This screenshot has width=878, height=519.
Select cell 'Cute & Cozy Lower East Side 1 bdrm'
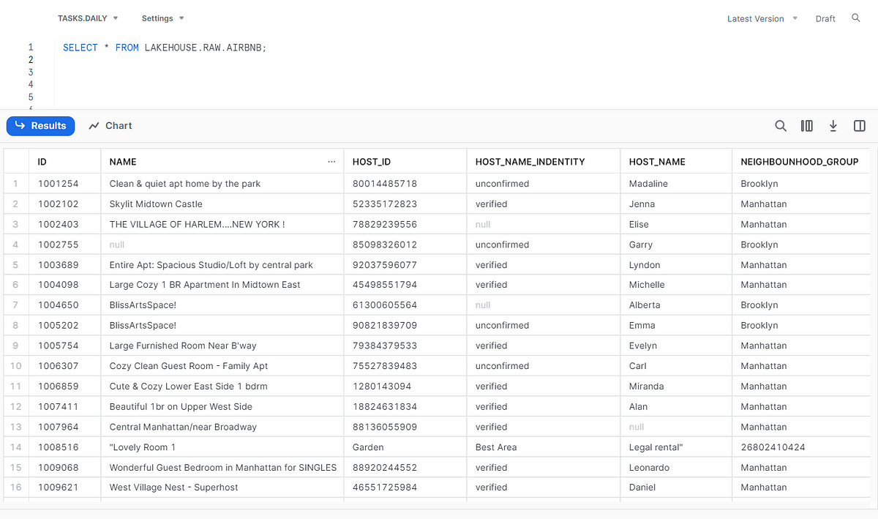(222, 386)
